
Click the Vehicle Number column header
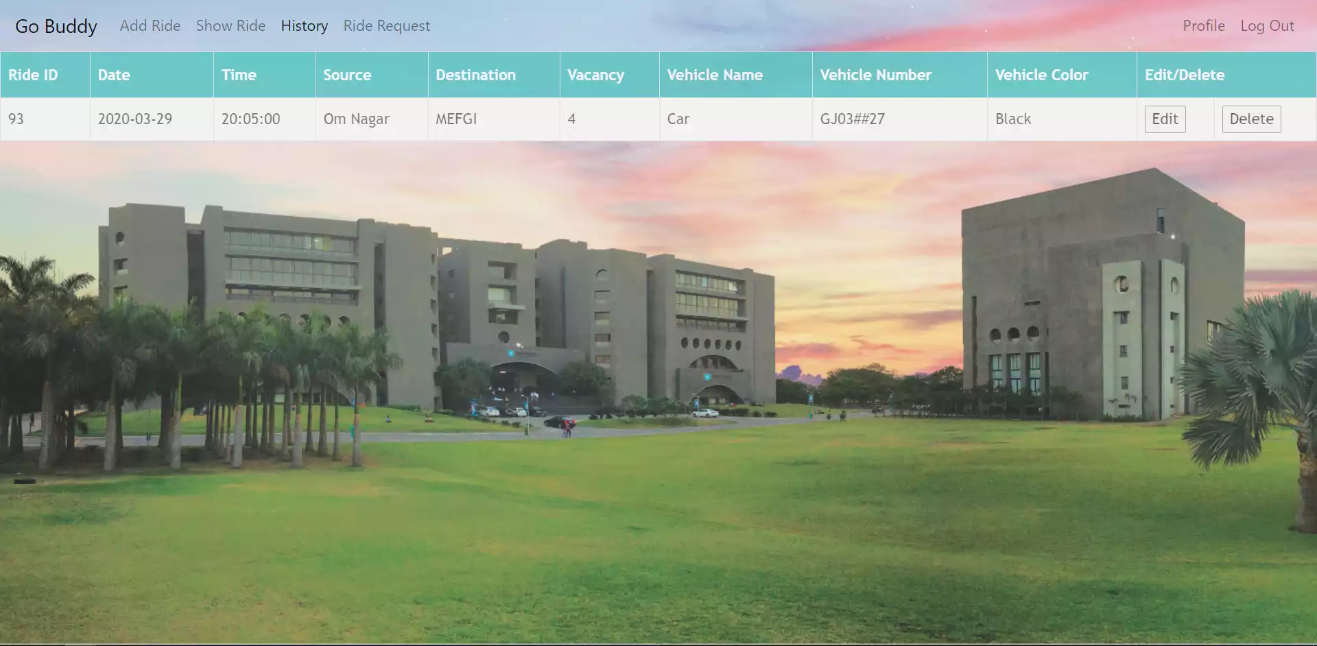point(875,75)
